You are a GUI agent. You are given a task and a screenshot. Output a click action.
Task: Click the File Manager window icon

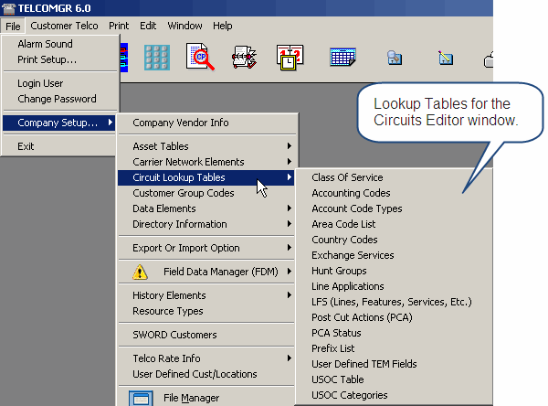(141, 399)
